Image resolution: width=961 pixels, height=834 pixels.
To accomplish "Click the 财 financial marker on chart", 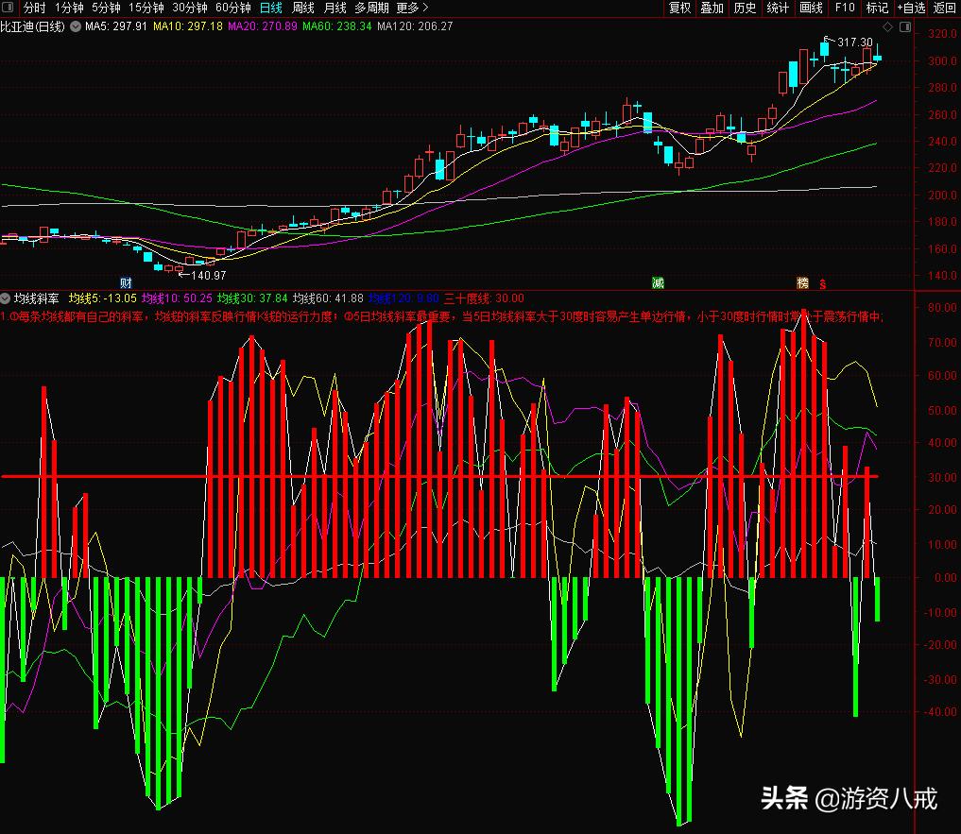I will pyautogui.click(x=126, y=282).
